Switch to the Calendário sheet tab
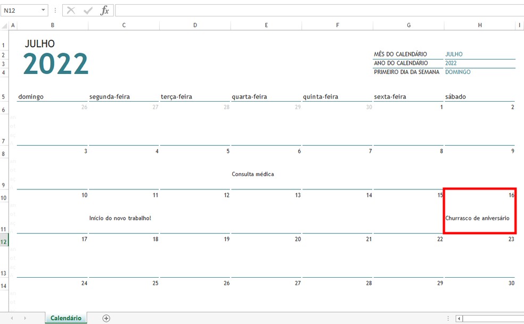Image resolution: width=524 pixels, height=324 pixels. click(x=65, y=318)
